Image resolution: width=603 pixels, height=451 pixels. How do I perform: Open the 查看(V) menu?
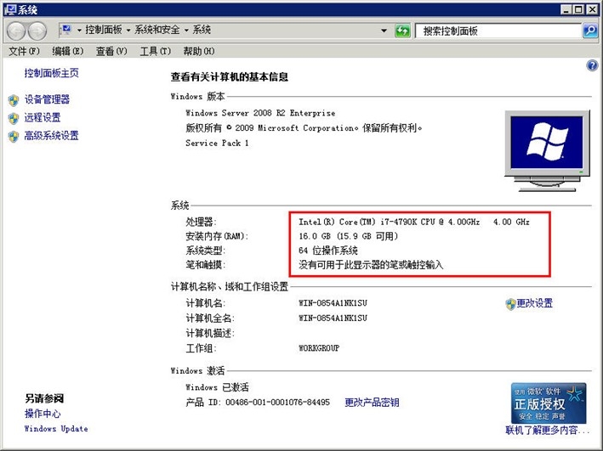(x=111, y=51)
